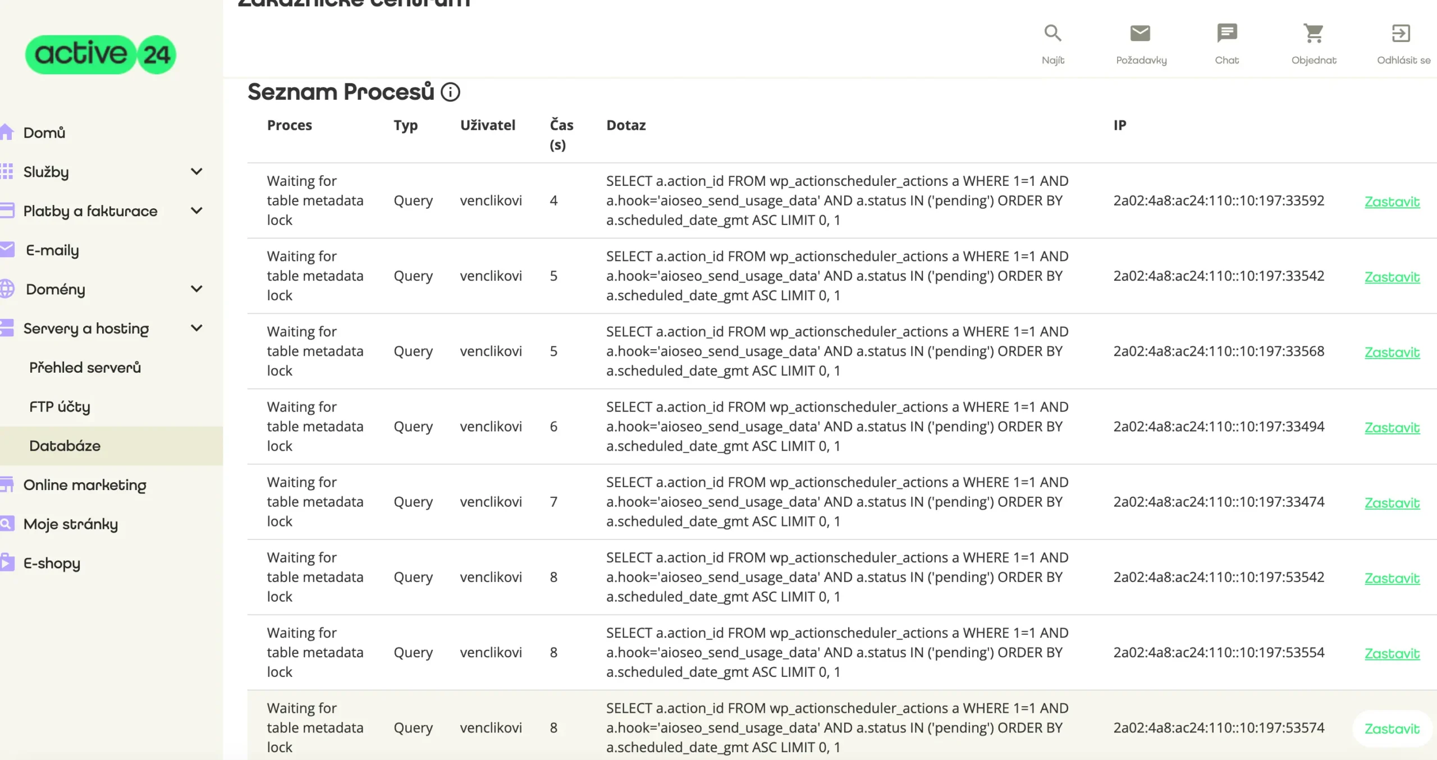This screenshot has height=760, width=1437.
Task: Click the info icon beside Seznam Procesů
Action: pos(450,92)
